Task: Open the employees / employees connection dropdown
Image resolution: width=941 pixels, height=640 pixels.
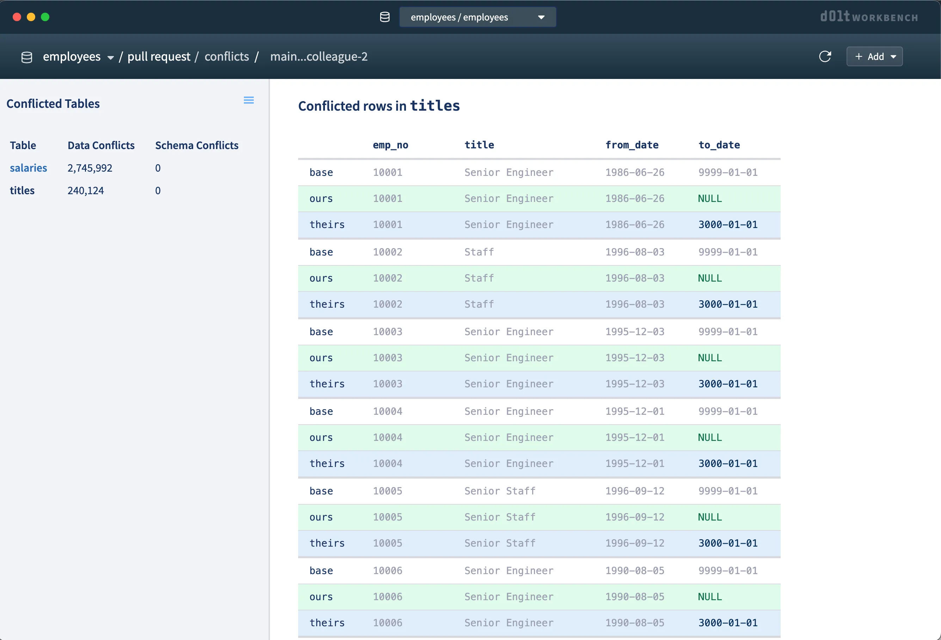Action: 478,17
